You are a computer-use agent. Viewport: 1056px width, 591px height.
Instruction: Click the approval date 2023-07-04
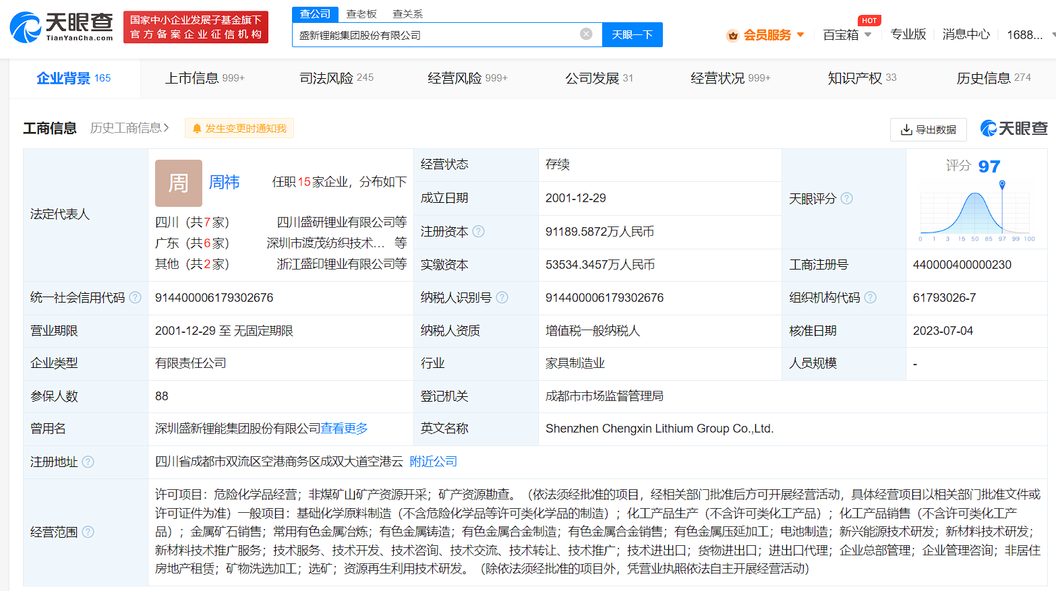[x=943, y=331]
